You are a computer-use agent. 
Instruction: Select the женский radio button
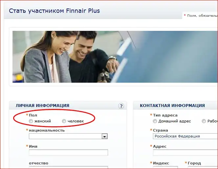pyautogui.click(x=31, y=121)
